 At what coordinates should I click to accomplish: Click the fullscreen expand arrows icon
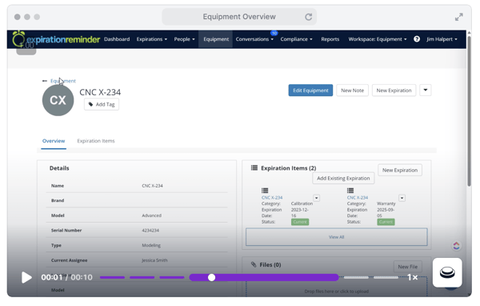[459, 17]
